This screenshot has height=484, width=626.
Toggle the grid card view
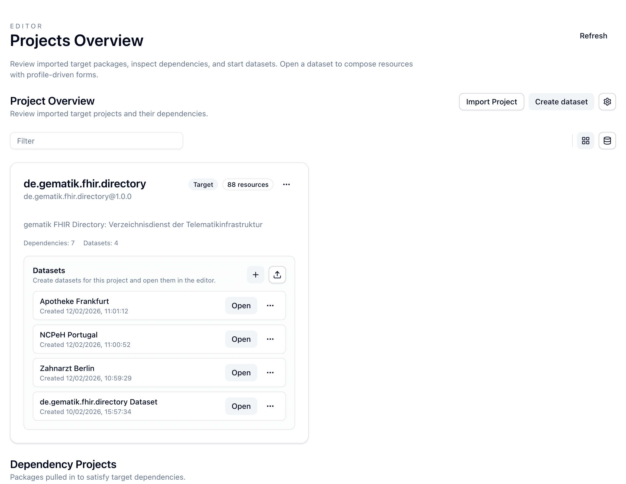585,141
